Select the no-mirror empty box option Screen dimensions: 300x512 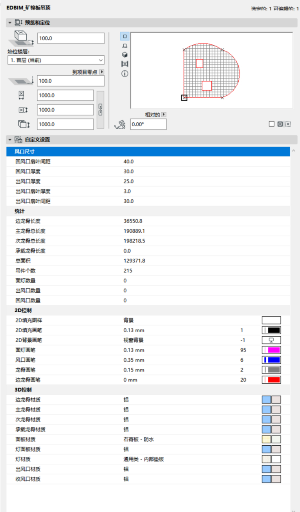[271, 124]
